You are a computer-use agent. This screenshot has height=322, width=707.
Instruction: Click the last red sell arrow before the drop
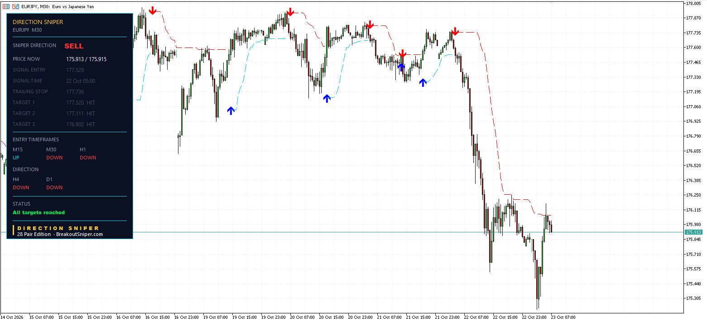tap(455, 31)
